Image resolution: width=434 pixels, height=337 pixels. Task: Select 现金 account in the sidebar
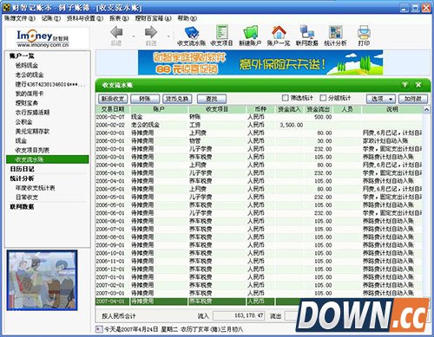[x=21, y=141]
